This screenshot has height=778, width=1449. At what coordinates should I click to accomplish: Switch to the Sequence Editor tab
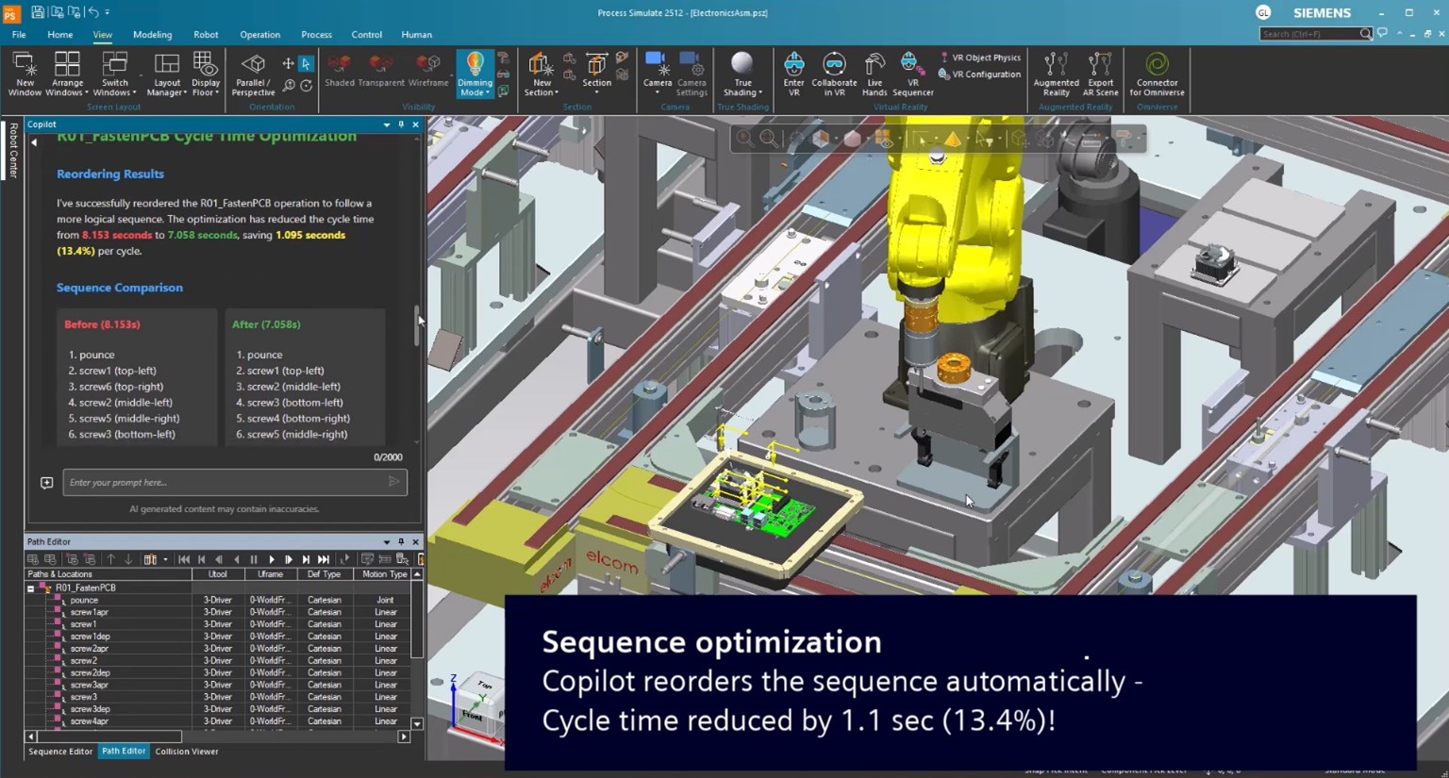[60, 752]
